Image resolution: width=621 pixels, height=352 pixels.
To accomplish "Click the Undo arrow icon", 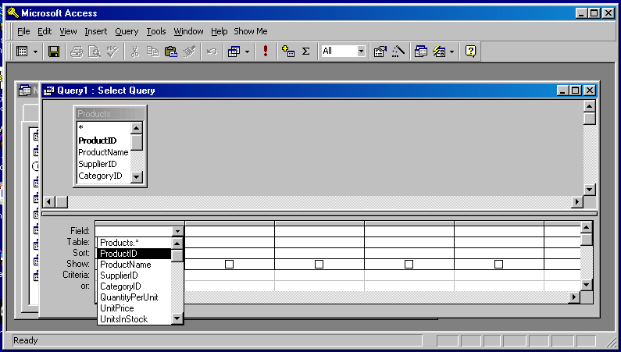I will tap(212, 52).
